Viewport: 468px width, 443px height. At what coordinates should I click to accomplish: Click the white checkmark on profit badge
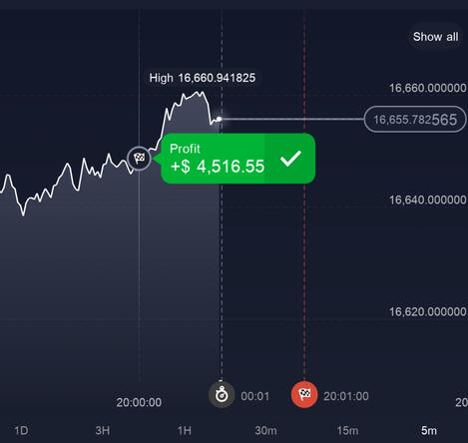[x=290, y=159]
